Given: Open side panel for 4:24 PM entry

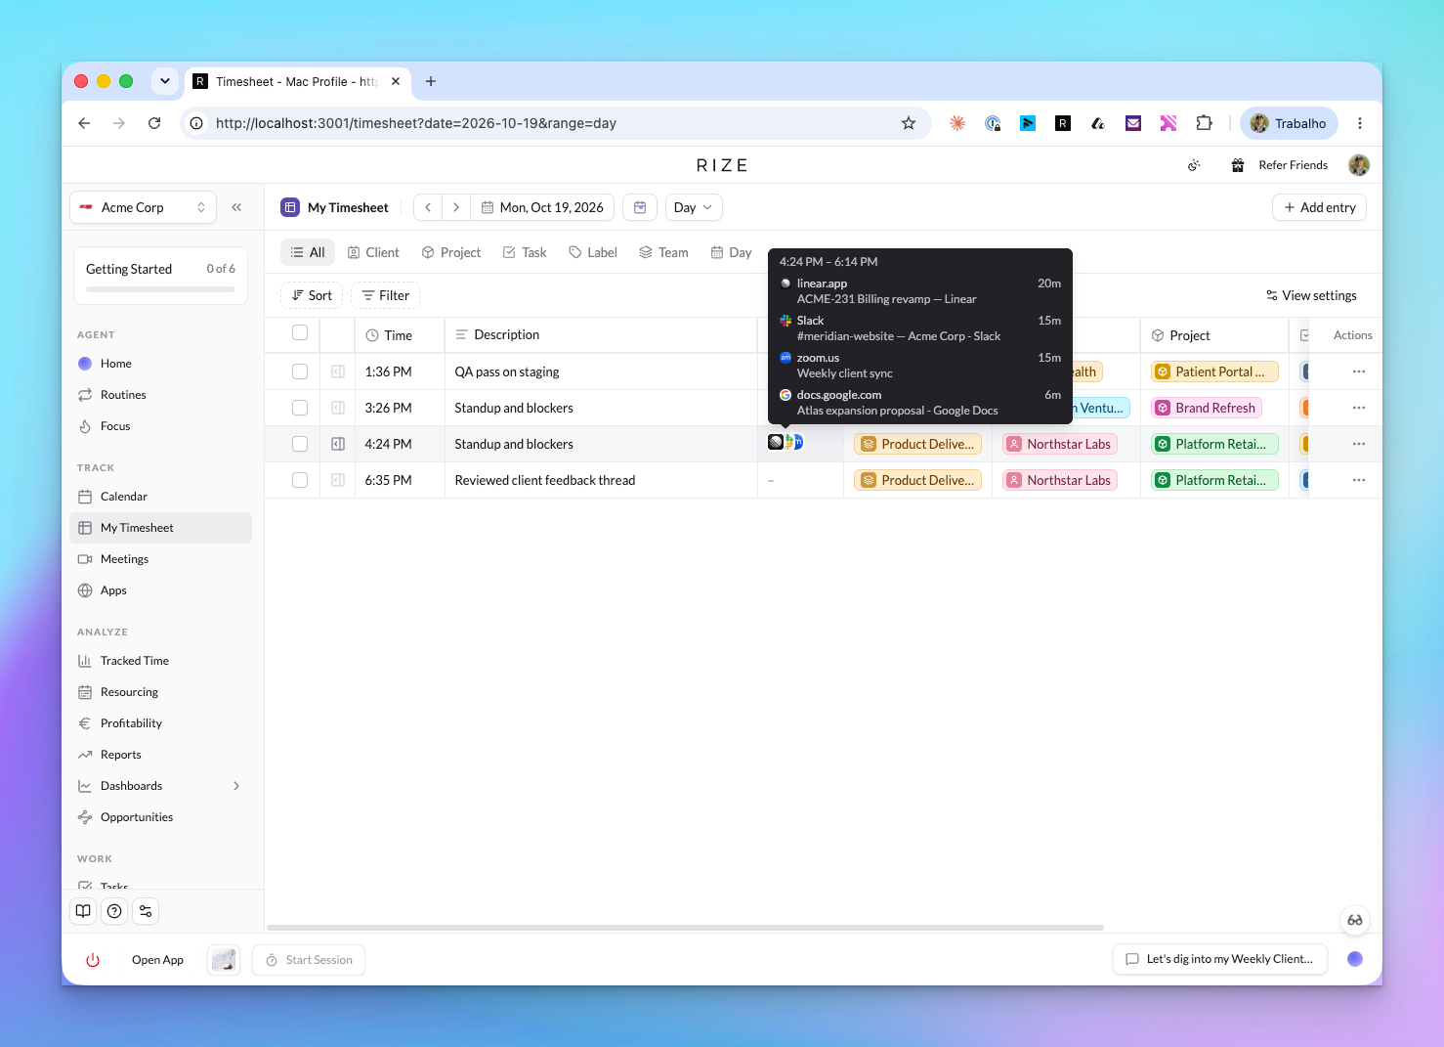Looking at the screenshot, I should click(x=338, y=444).
